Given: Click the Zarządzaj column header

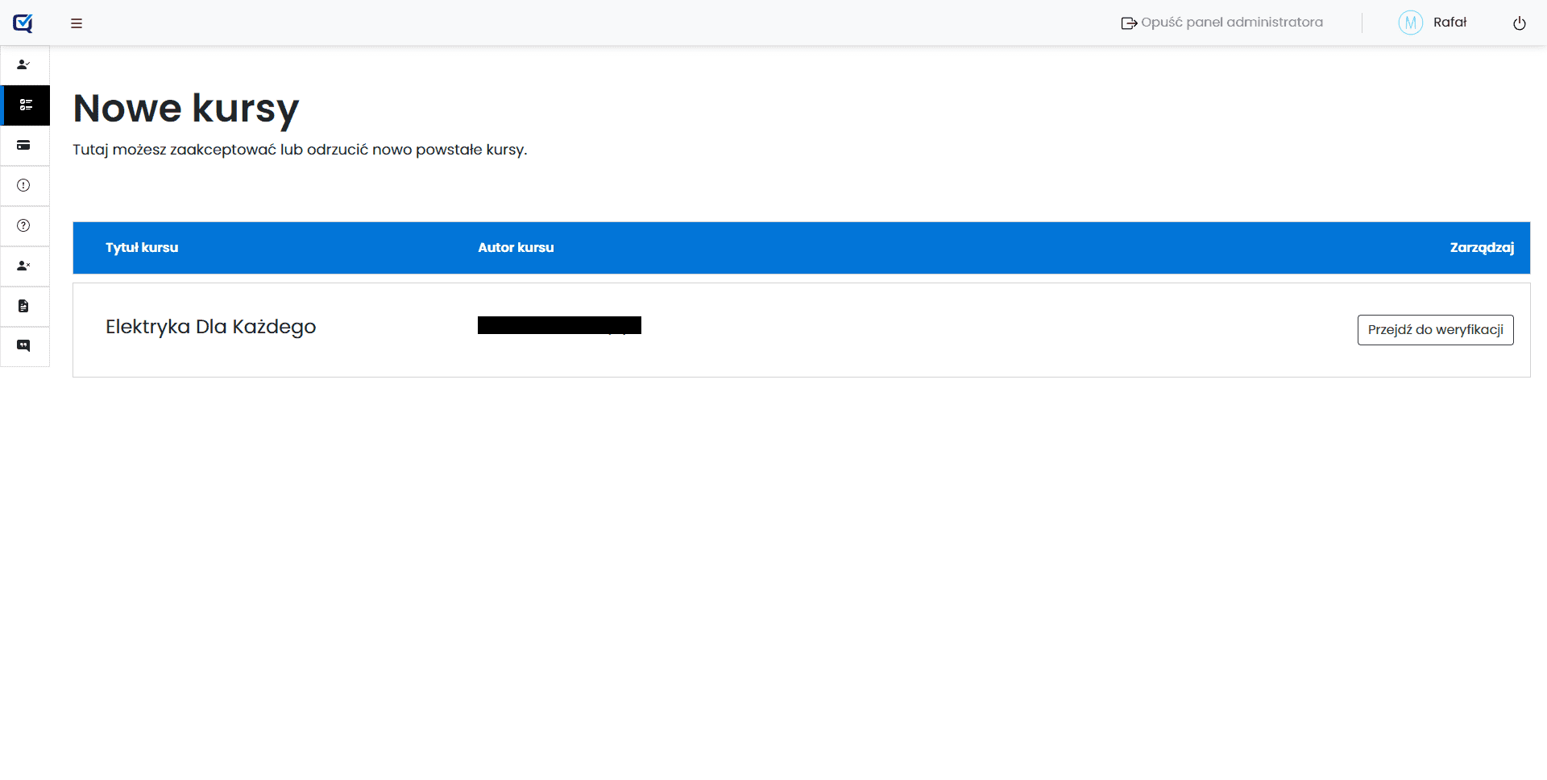Looking at the screenshot, I should pos(1481,248).
